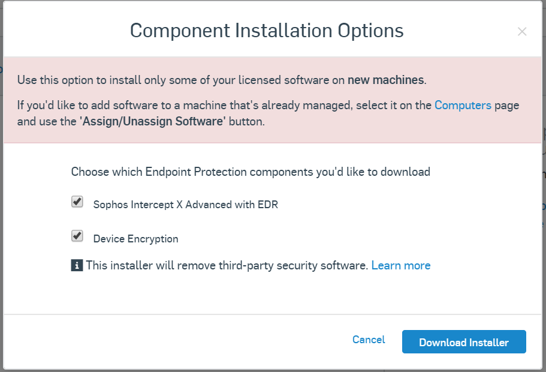Click the third-party security software removal notice
Image resolution: width=546 pixels, height=372 pixels.
pos(227,265)
